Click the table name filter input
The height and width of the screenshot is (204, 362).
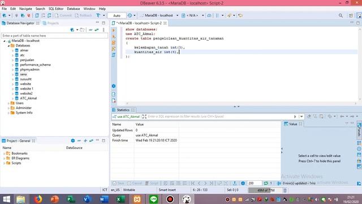[x=54, y=36]
